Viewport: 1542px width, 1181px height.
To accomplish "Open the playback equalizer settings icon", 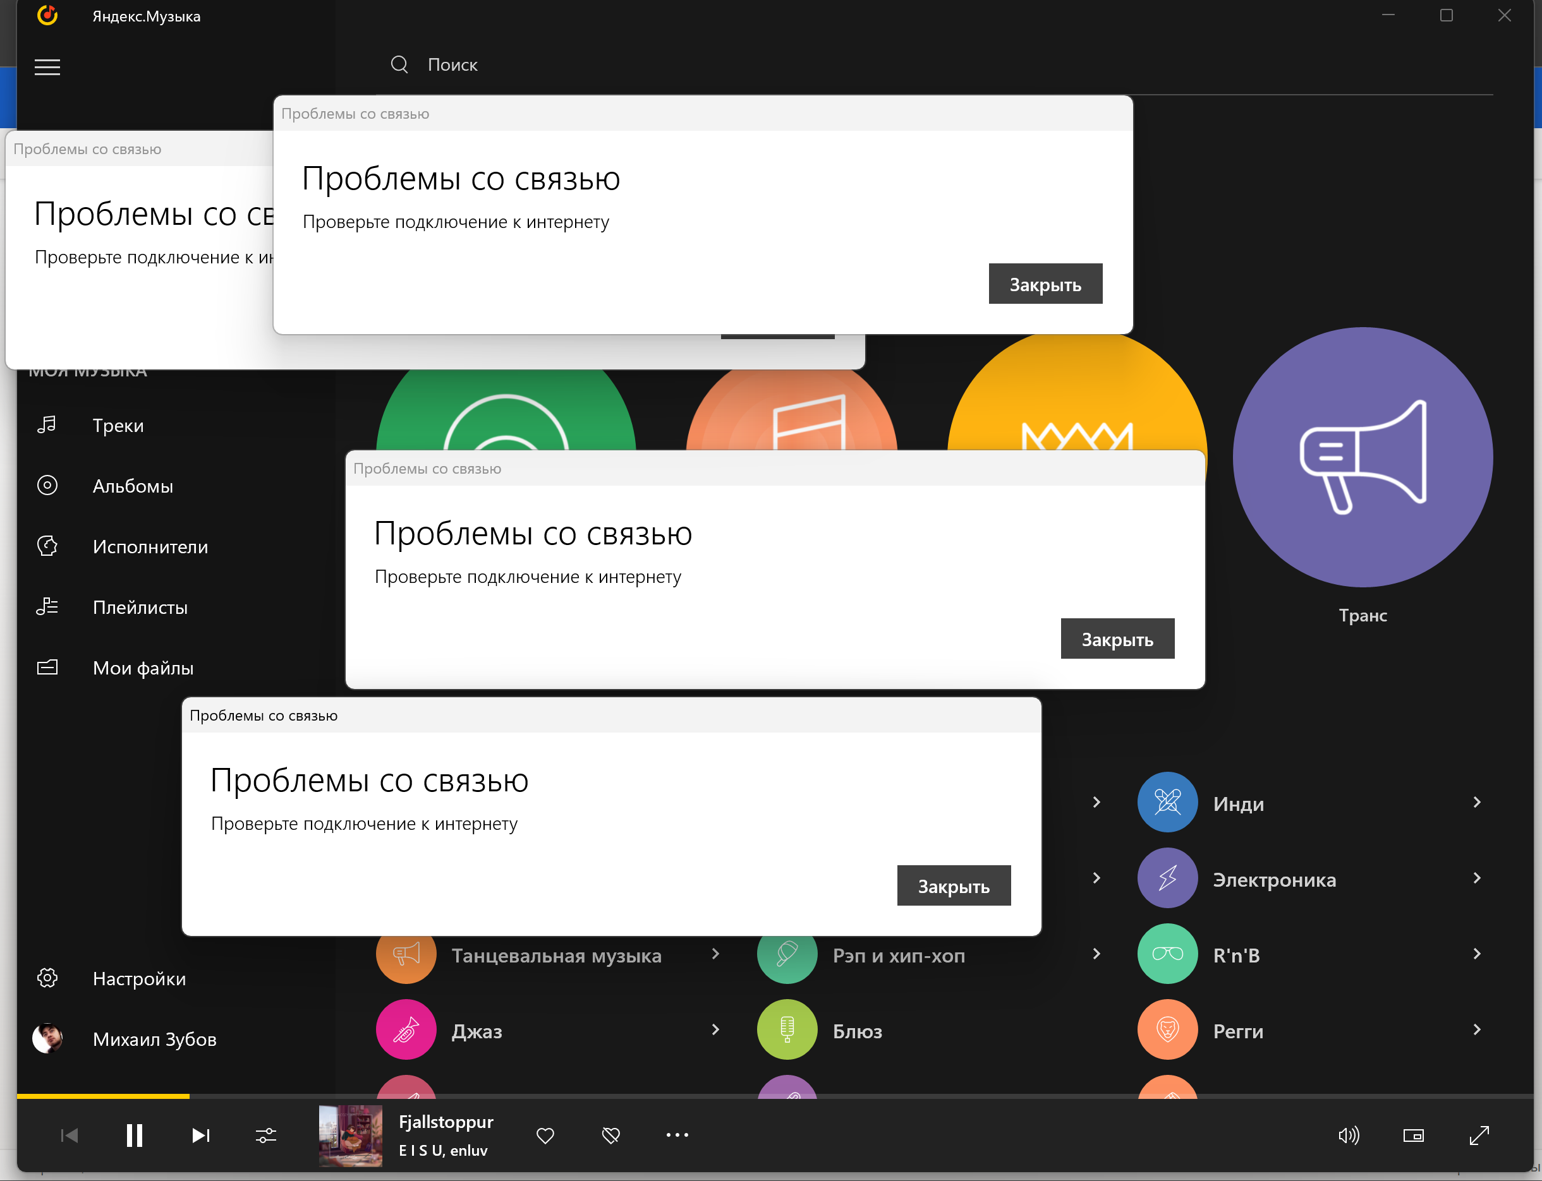I will (x=266, y=1136).
